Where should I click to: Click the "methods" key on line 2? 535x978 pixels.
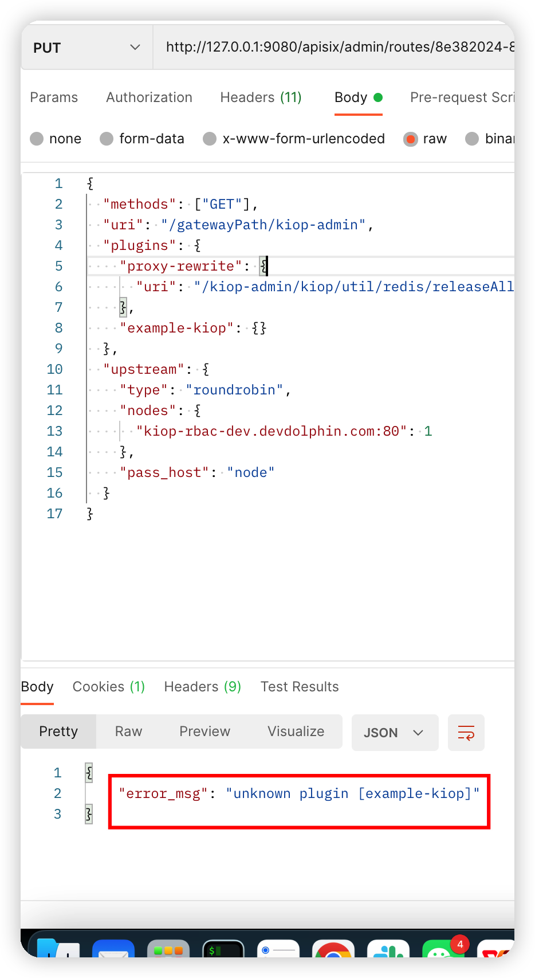140,204
